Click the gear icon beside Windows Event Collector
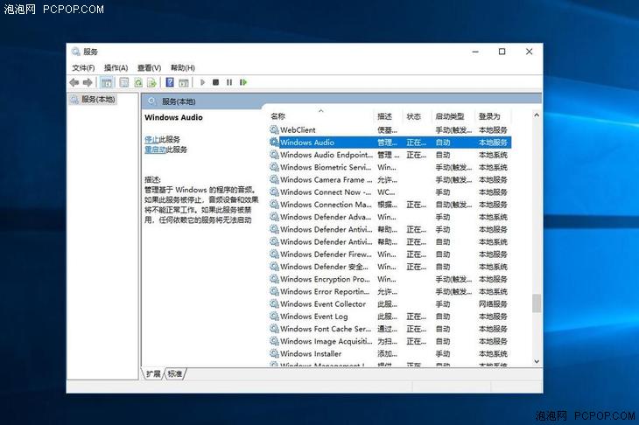639x425 pixels. coord(274,304)
